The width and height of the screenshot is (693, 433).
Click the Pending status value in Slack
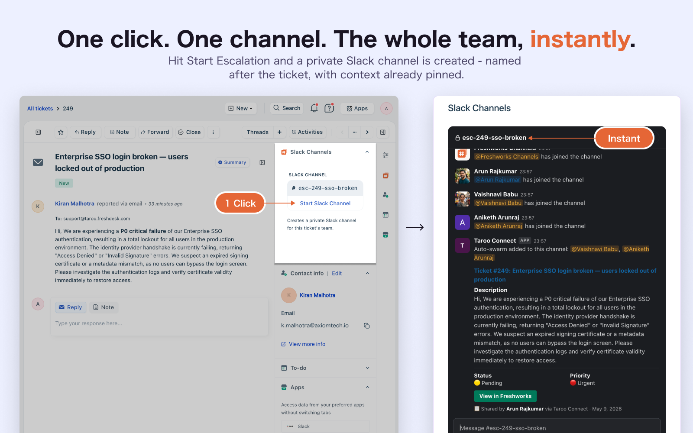488,383
